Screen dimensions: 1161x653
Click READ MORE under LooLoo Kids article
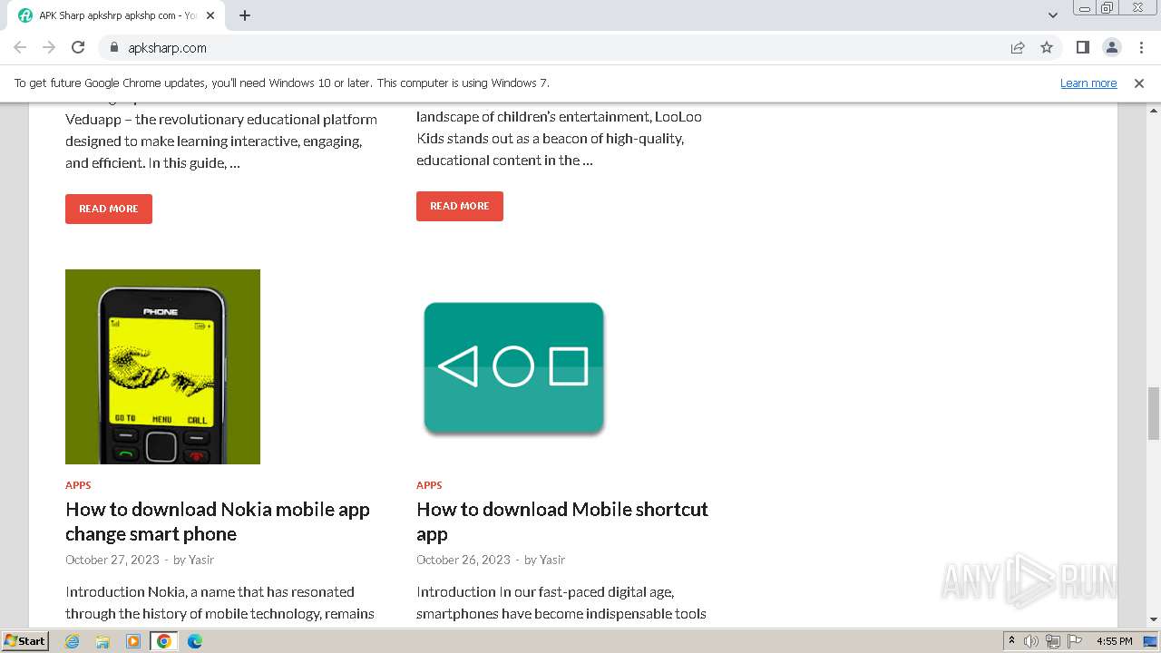tap(460, 206)
